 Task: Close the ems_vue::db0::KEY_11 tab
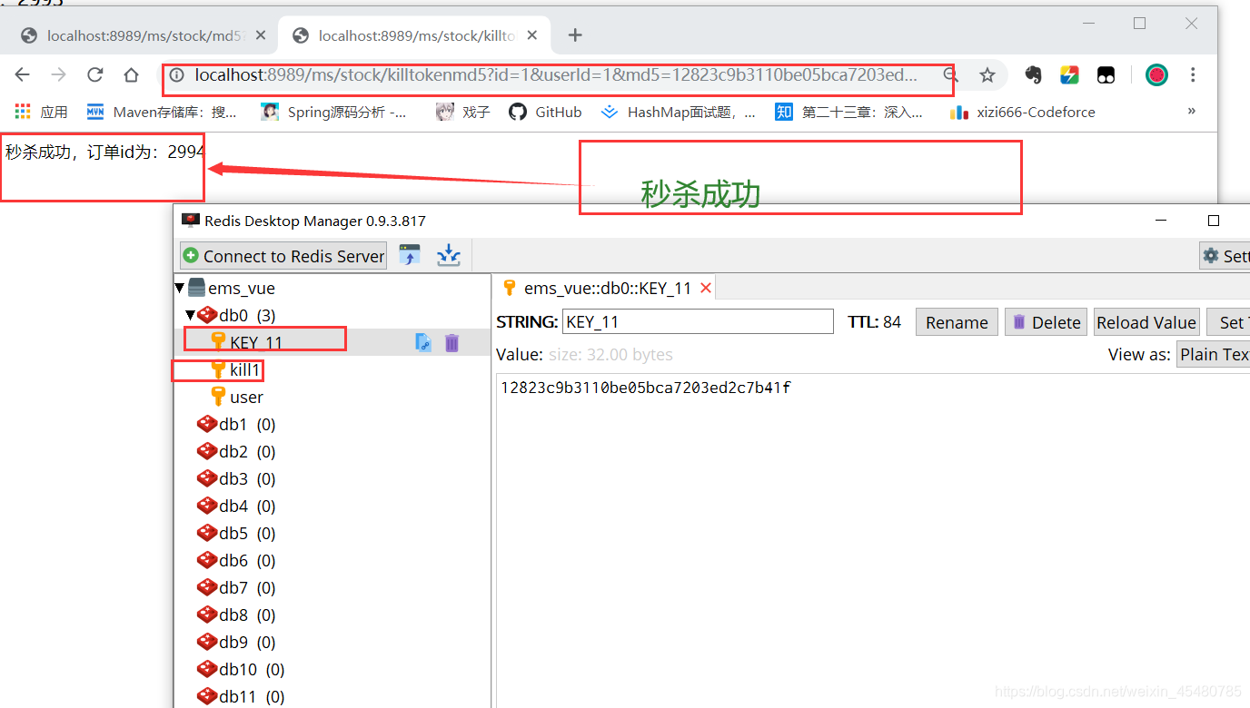click(706, 288)
